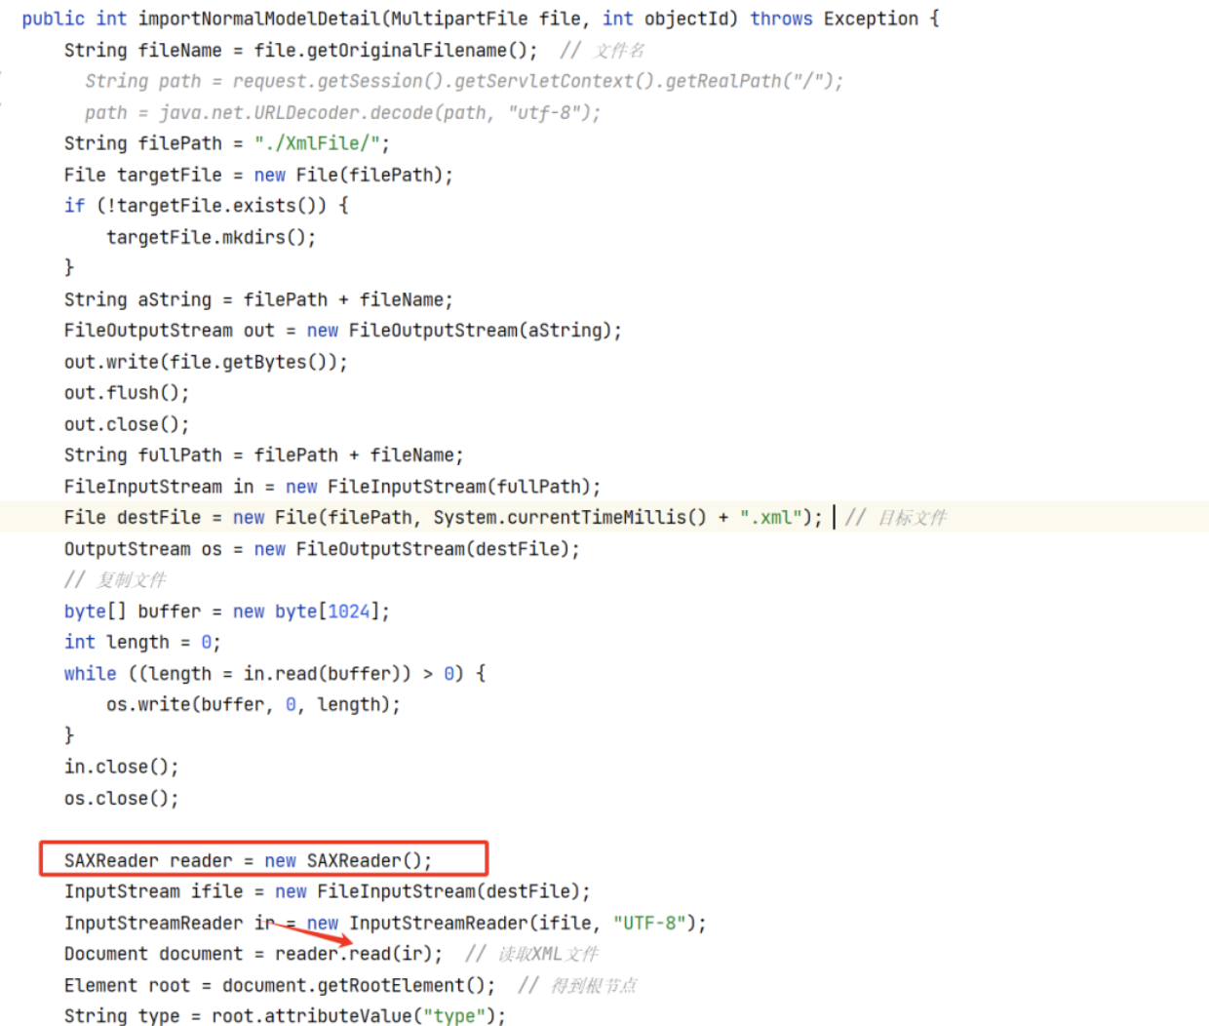Click the "while" keyword

click(90, 674)
